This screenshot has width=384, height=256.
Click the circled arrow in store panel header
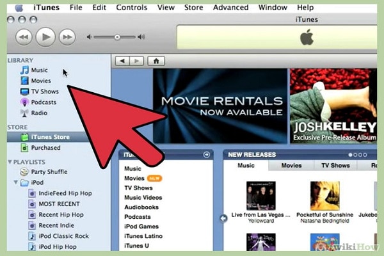pos(207,155)
